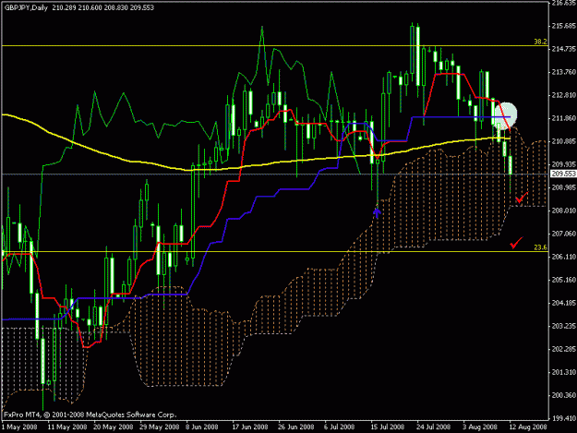This screenshot has width=577, height=433.
Task: Click the 212.810 price axis label
Action: click(x=564, y=95)
